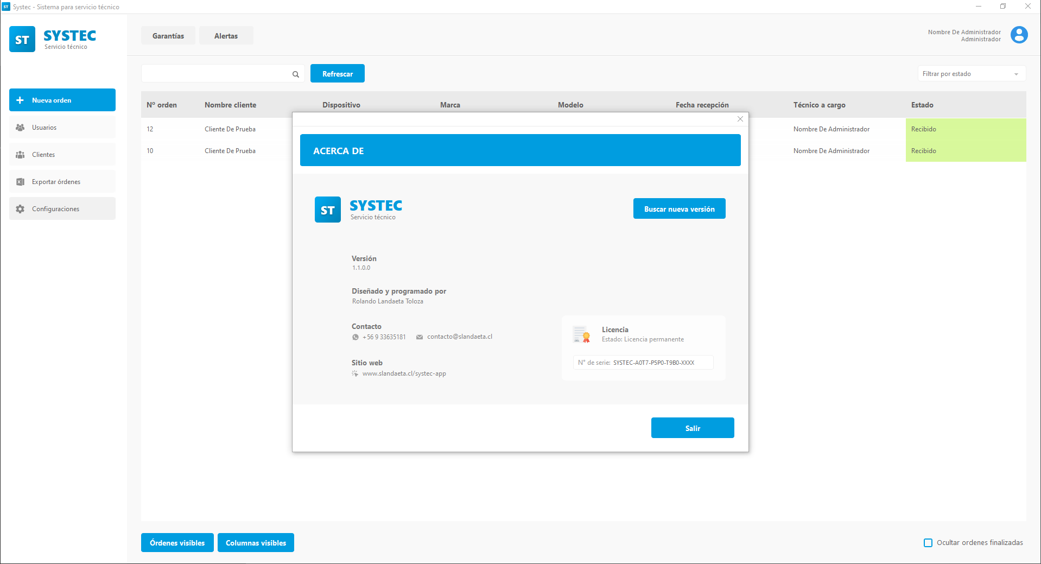
Task: Expand the Filtrar por estado dropdown
Action: pos(972,74)
